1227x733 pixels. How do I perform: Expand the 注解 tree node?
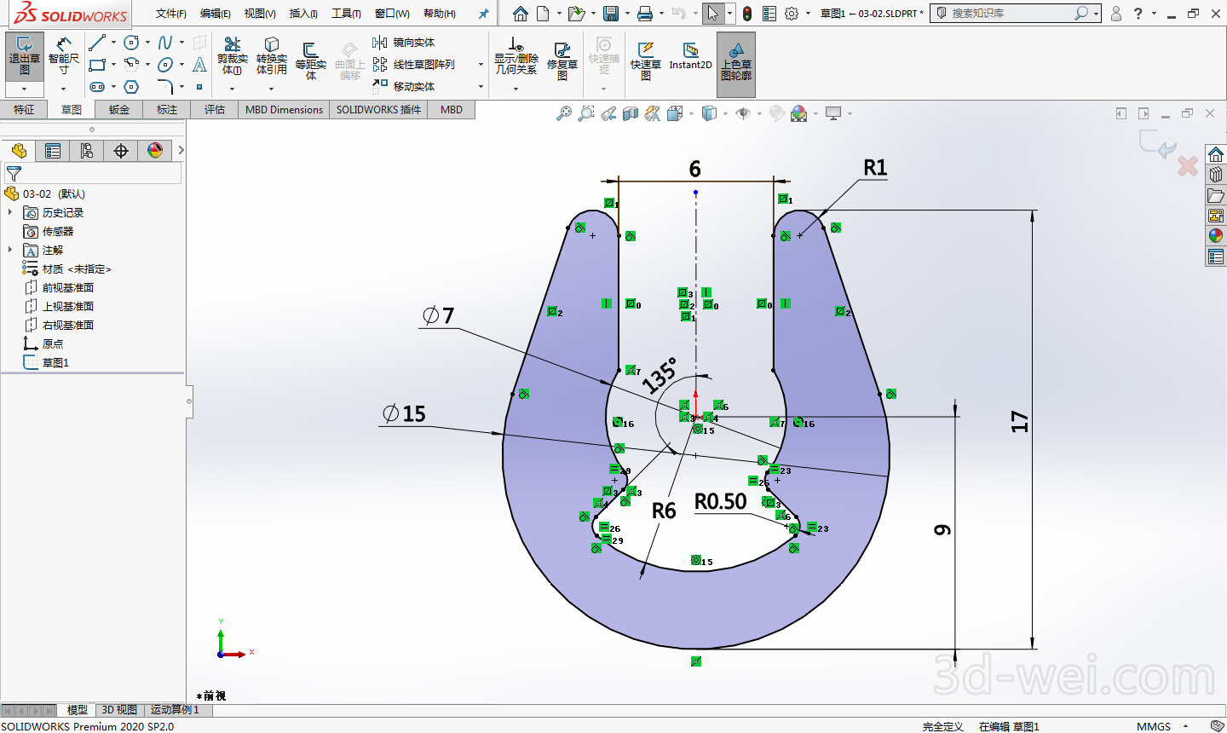(10, 250)
